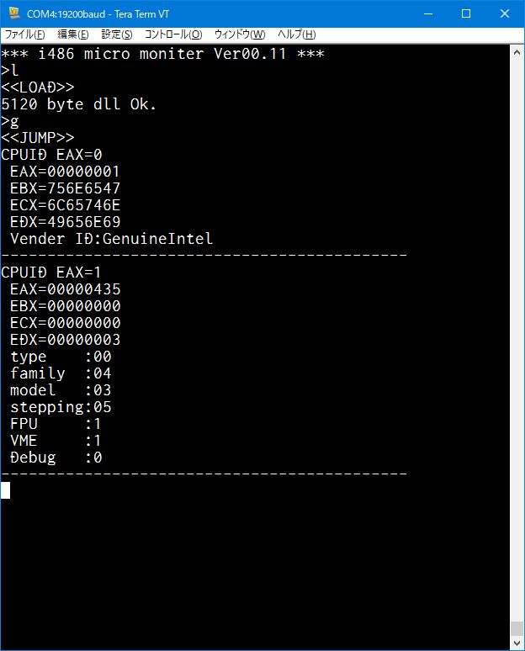Click the Tera Term icon in title bar
This screenshot has width=525, height=651.
[14, 13]
